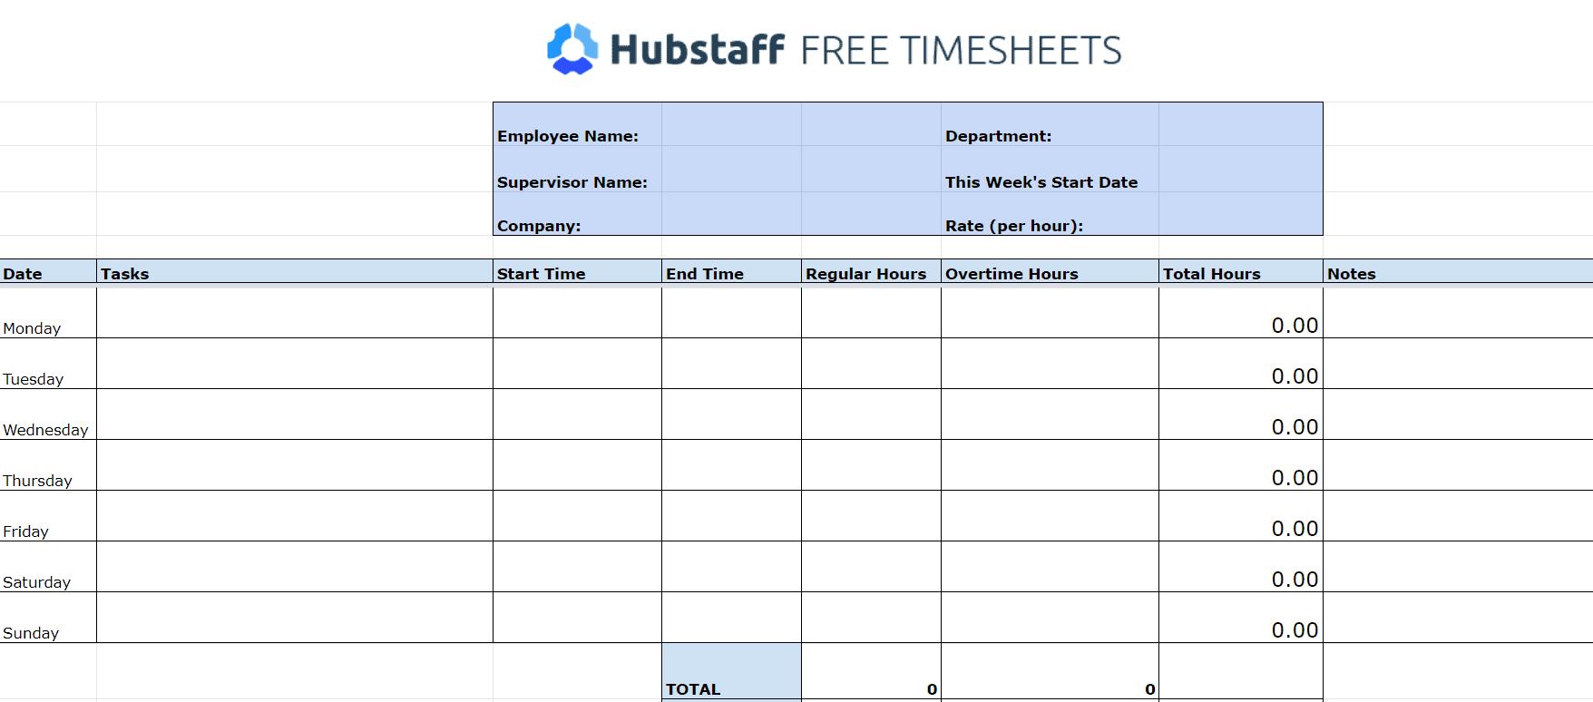The height and width of the screenshot is (702, 1593).
Task: Select the Saturday date cell
Action: click(48, 567)
